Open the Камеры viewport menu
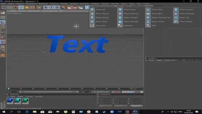 [x=22, y=11]
